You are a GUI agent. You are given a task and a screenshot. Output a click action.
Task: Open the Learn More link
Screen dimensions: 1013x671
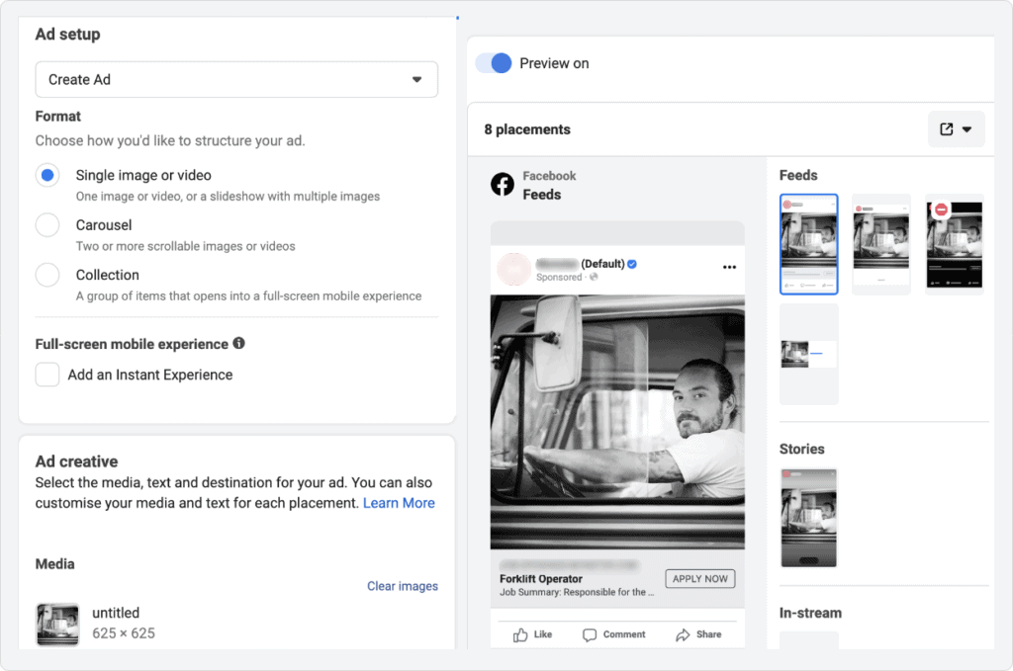[x=399, y=503]
